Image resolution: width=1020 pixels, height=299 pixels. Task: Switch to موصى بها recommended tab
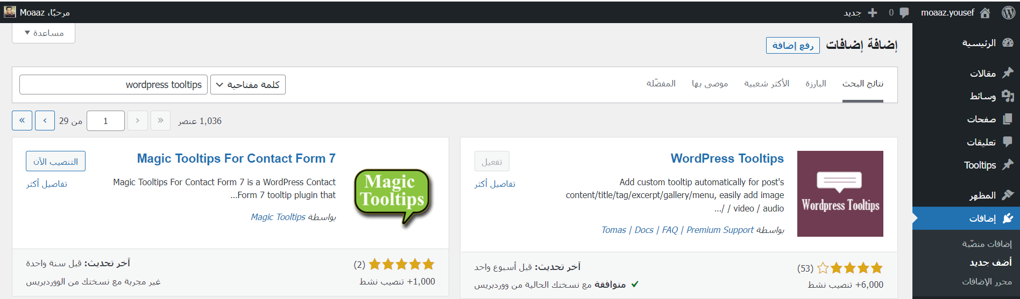710,84
